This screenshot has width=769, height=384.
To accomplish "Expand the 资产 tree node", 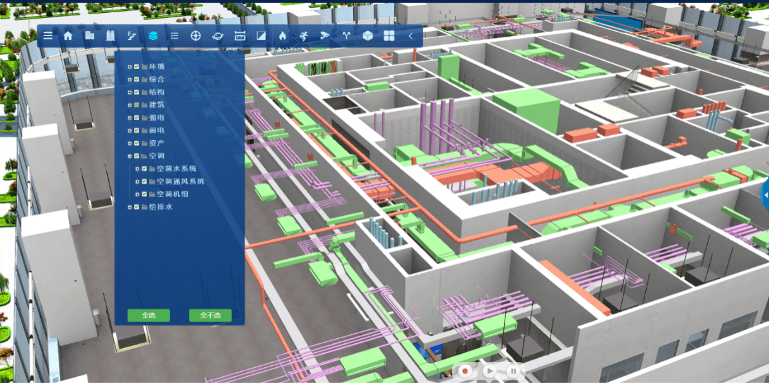I will click(x=130, y=143).
